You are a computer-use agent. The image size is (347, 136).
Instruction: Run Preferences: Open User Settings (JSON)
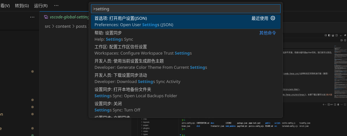[185, 22]
